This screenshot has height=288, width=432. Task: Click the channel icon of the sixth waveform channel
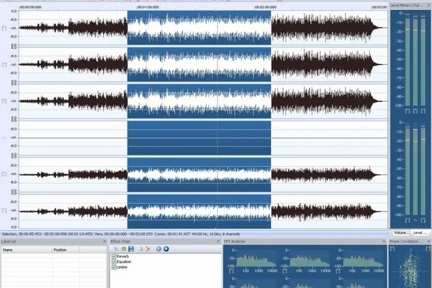(4, 210)
